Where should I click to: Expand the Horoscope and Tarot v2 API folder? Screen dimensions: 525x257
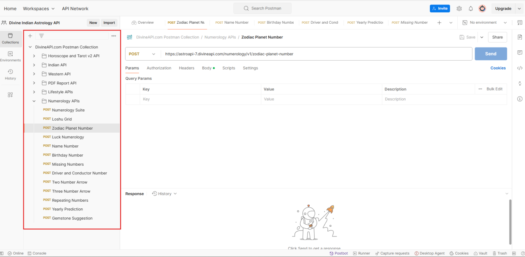click(x=34, y=56)
